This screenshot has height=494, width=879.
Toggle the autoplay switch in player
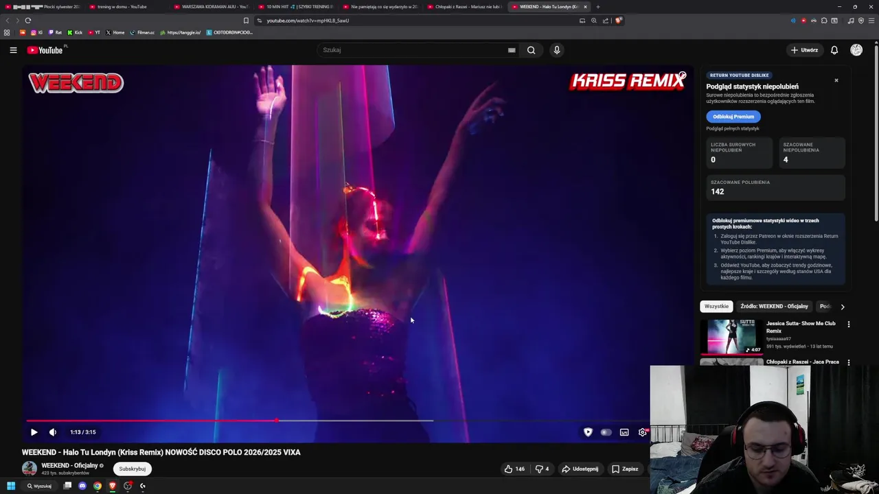click(606, 432)
